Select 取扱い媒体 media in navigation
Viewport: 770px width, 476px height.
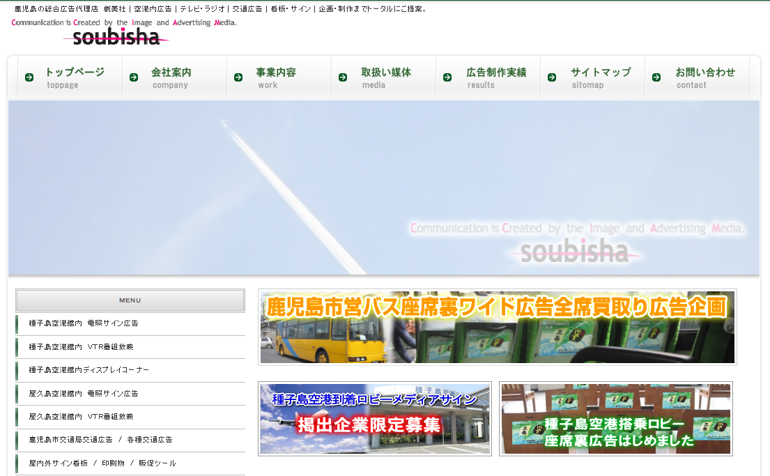point(385,77)
